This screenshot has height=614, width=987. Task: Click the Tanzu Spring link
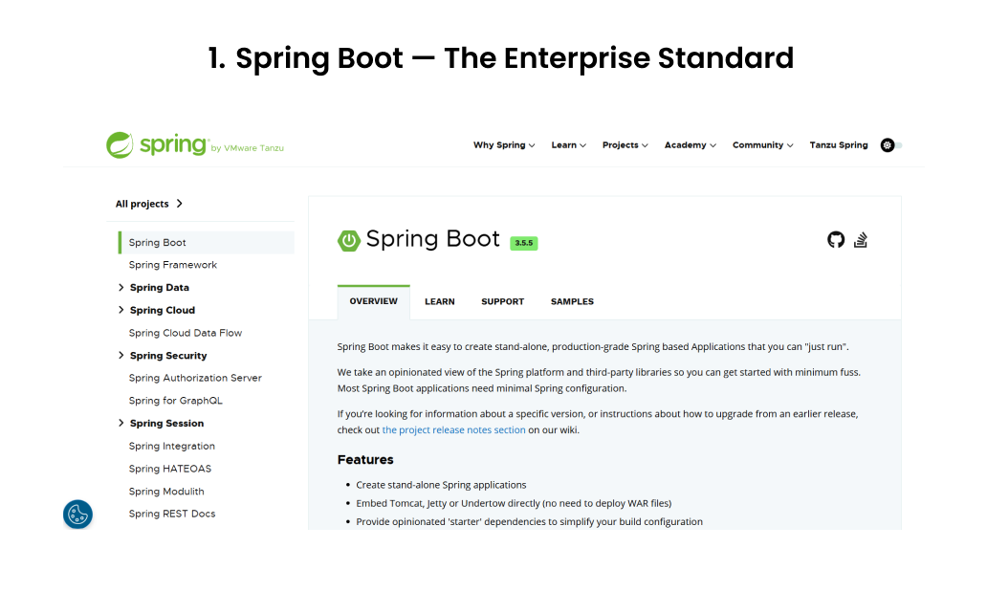(838, 144)
